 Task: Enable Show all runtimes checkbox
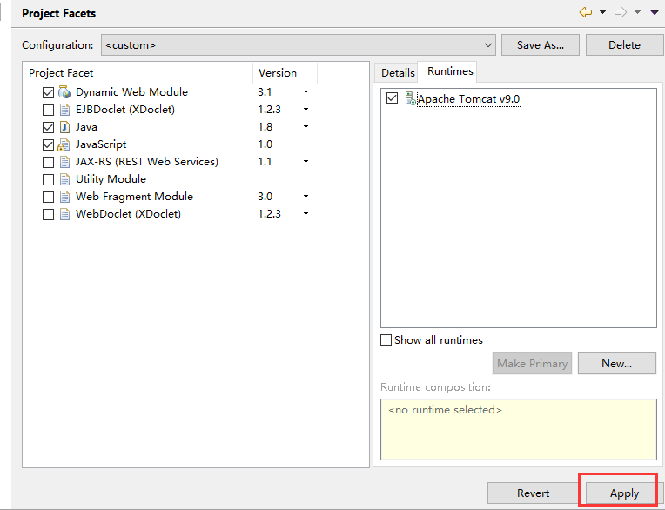click(x=386, y=340)
